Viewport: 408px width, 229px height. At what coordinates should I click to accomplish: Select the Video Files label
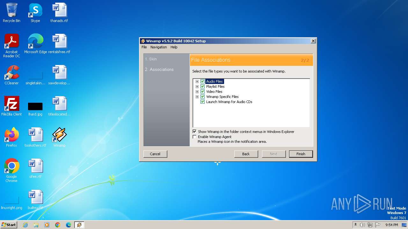pyautogui.click(x=214, y=92)
